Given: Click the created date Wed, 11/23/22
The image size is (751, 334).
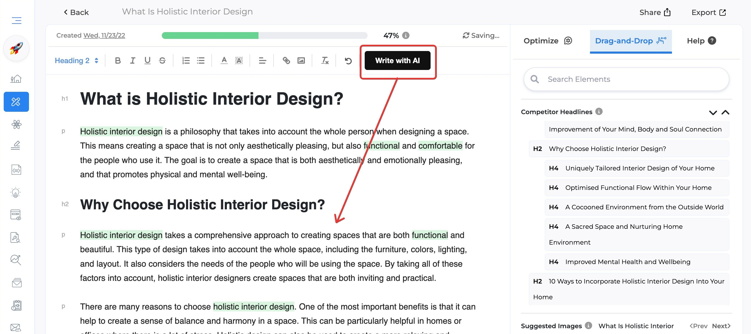Looking at the screenshot, I should tap(104, 36).
